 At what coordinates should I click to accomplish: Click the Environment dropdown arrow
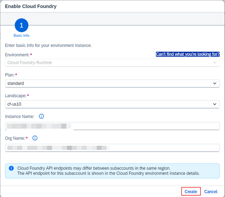pyautogui.click(x=215, y=63)
